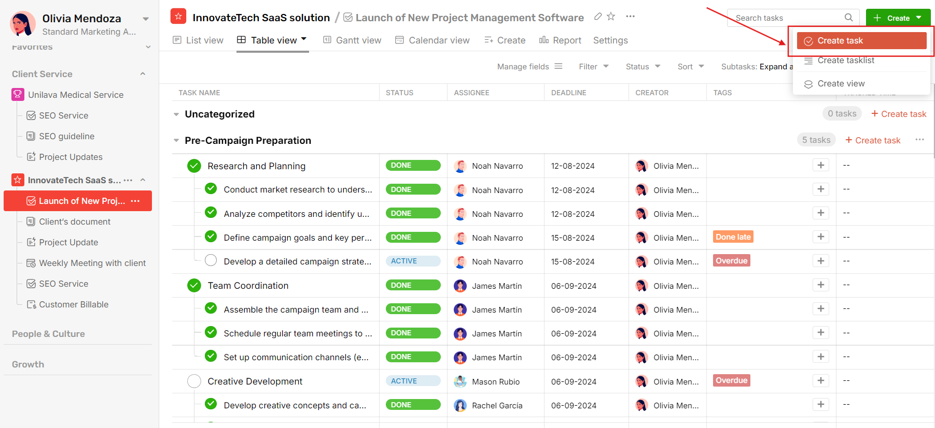
Task: Open the three-dot menu beside project title
Action: click(630, 17)
